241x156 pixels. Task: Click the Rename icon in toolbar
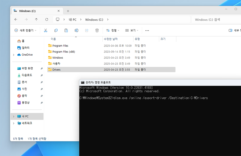(76, 31)
